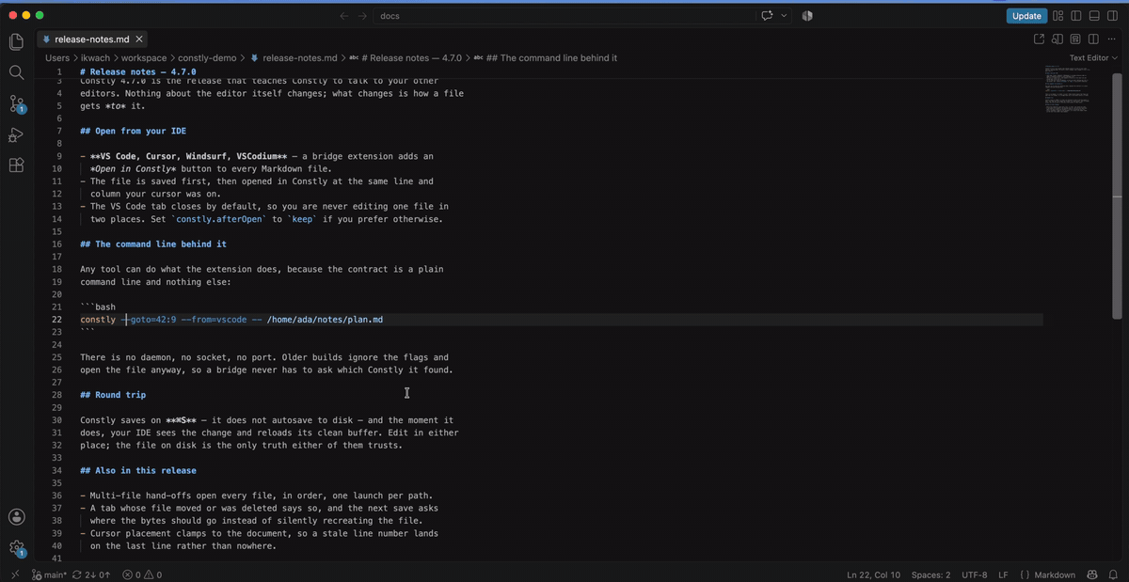Click the '## Round trip' heading
The image size is (1129, 582).
click(113, 395)
